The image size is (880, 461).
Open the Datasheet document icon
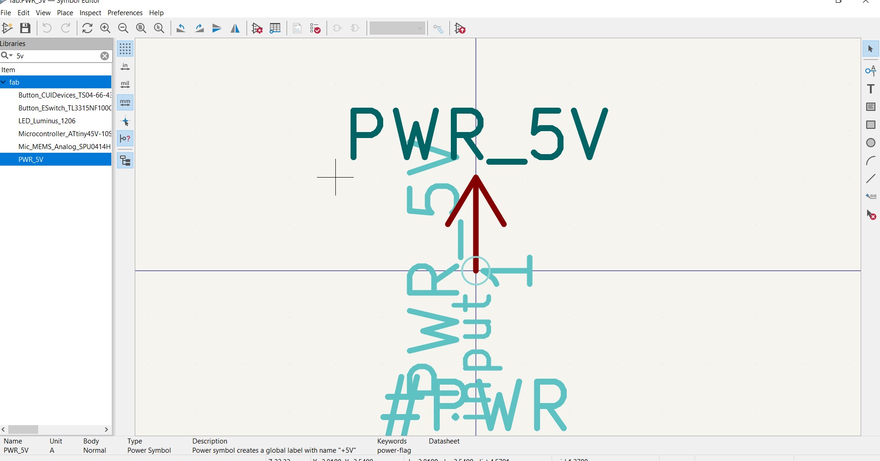[x=297, y=28]
